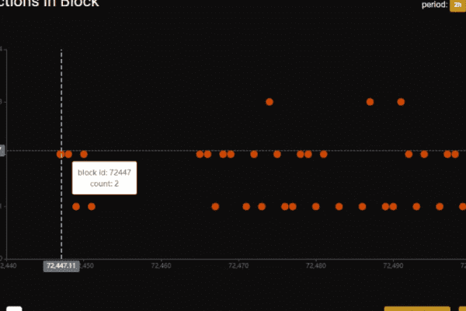Click the count 2 point at block 72465

(x=200, y=154)
